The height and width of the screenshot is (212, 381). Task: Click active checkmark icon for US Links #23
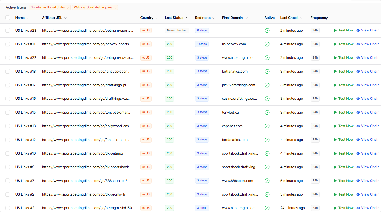(x=267, y=31)
